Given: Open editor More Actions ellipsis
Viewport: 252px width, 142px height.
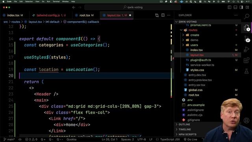Looking at the screenshot, I should click(169, 15).
